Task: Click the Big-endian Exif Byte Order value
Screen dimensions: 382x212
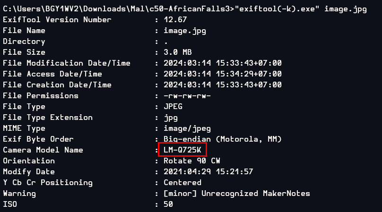Action: point(222,139)
